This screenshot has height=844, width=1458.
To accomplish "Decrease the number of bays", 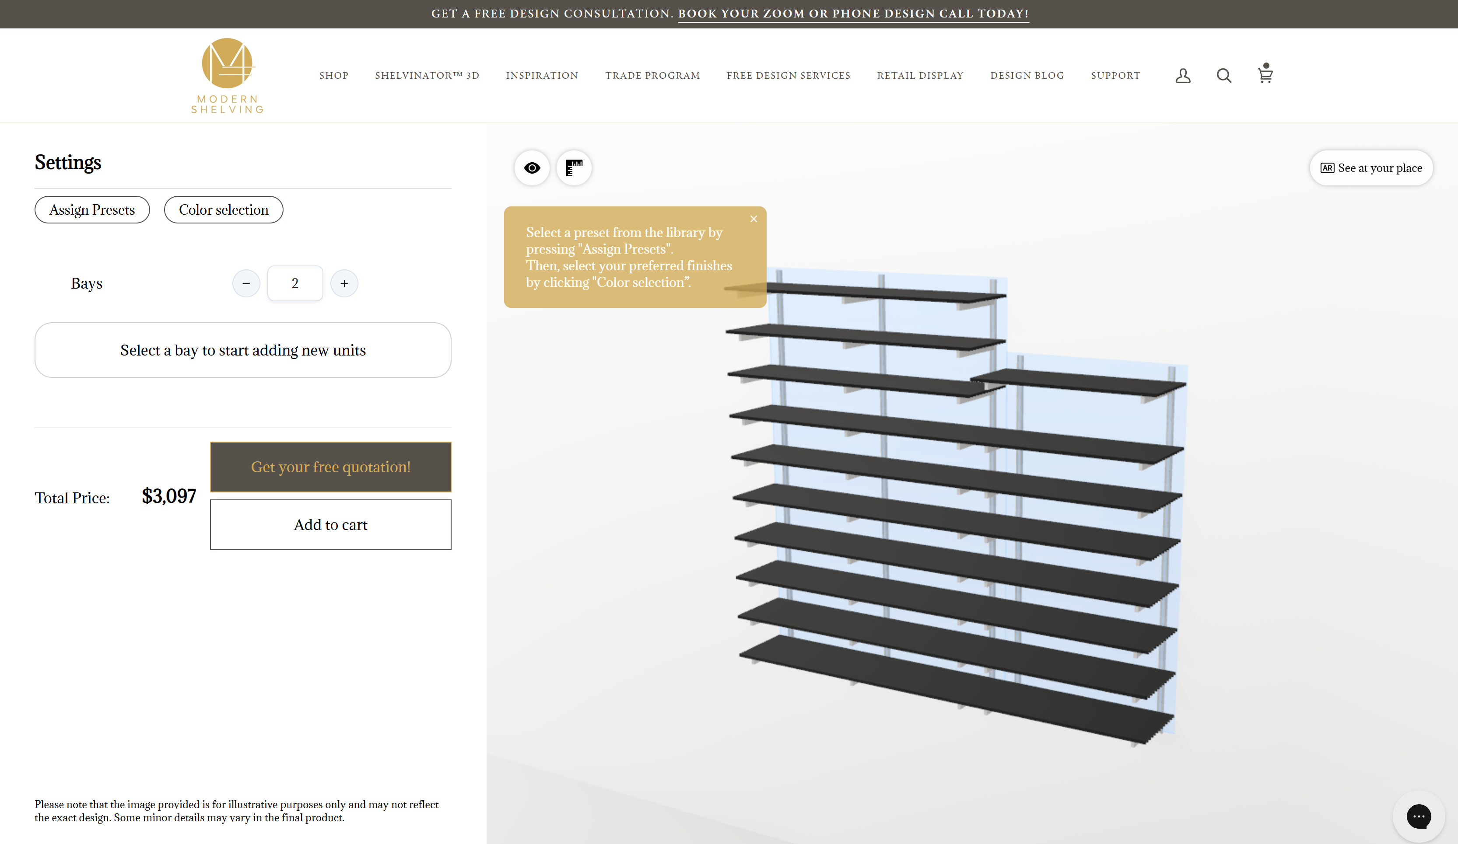I will pyautogui.click(x=246, y=283).
